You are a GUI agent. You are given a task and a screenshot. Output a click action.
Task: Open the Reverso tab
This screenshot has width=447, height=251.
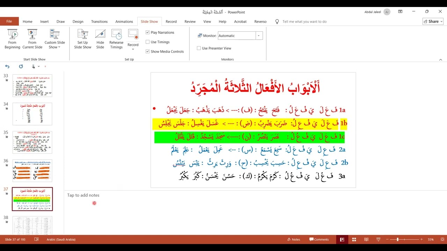(x=261, y=21)
